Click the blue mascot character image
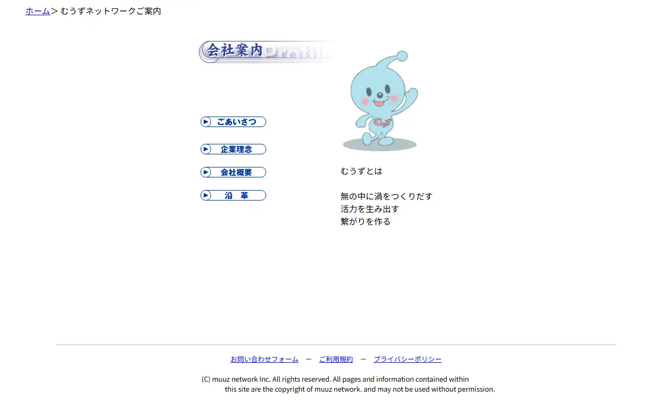 point(380,101)
